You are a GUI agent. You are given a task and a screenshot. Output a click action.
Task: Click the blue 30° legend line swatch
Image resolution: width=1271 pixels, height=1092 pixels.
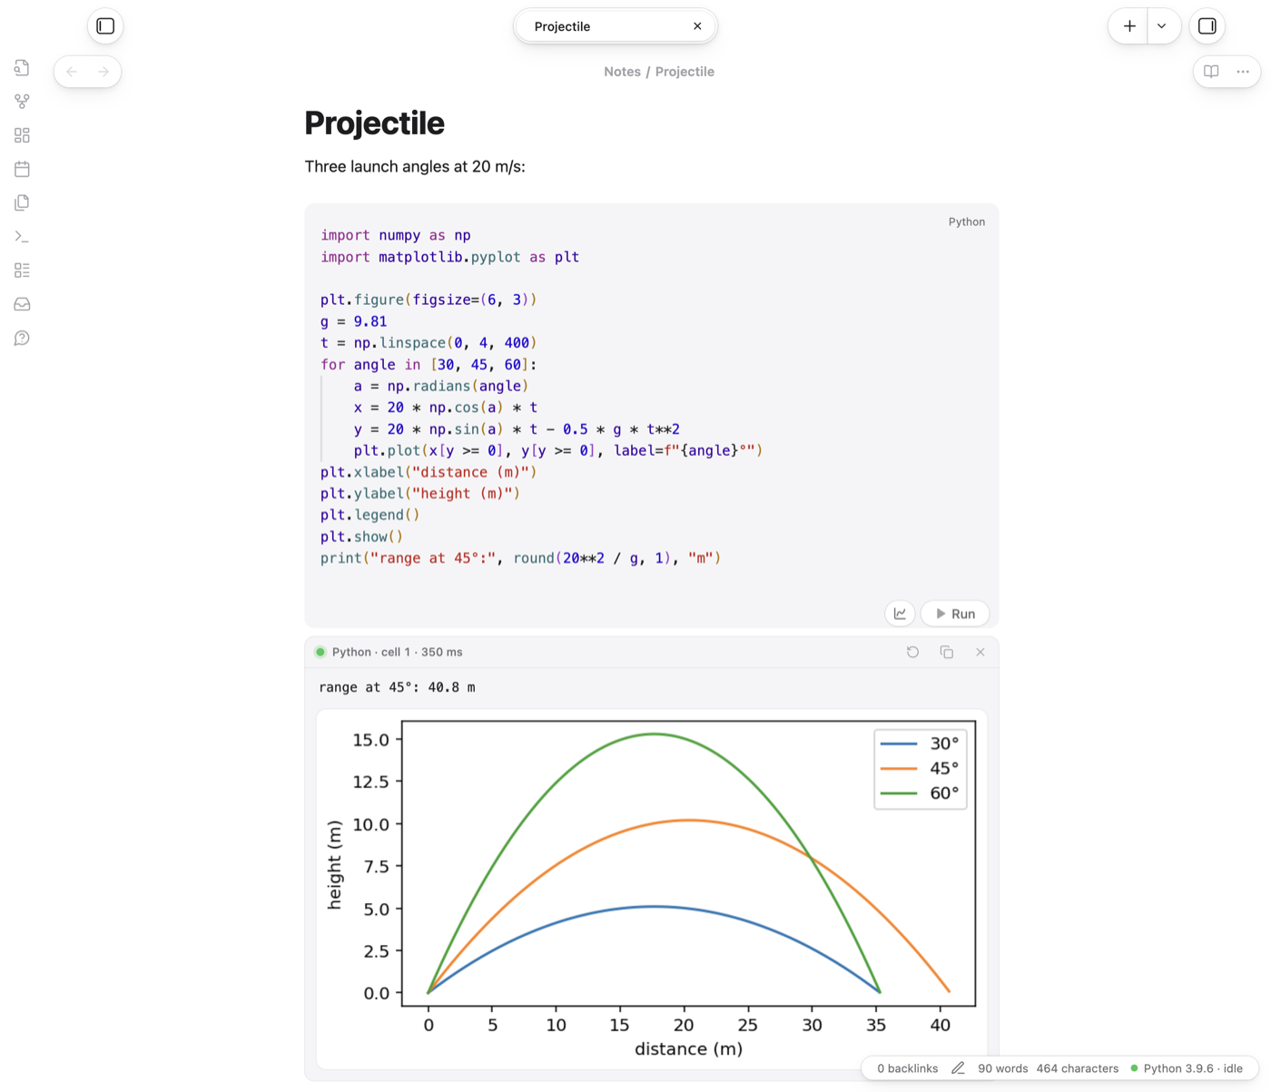pyautogui.click(x=899, y=743)
